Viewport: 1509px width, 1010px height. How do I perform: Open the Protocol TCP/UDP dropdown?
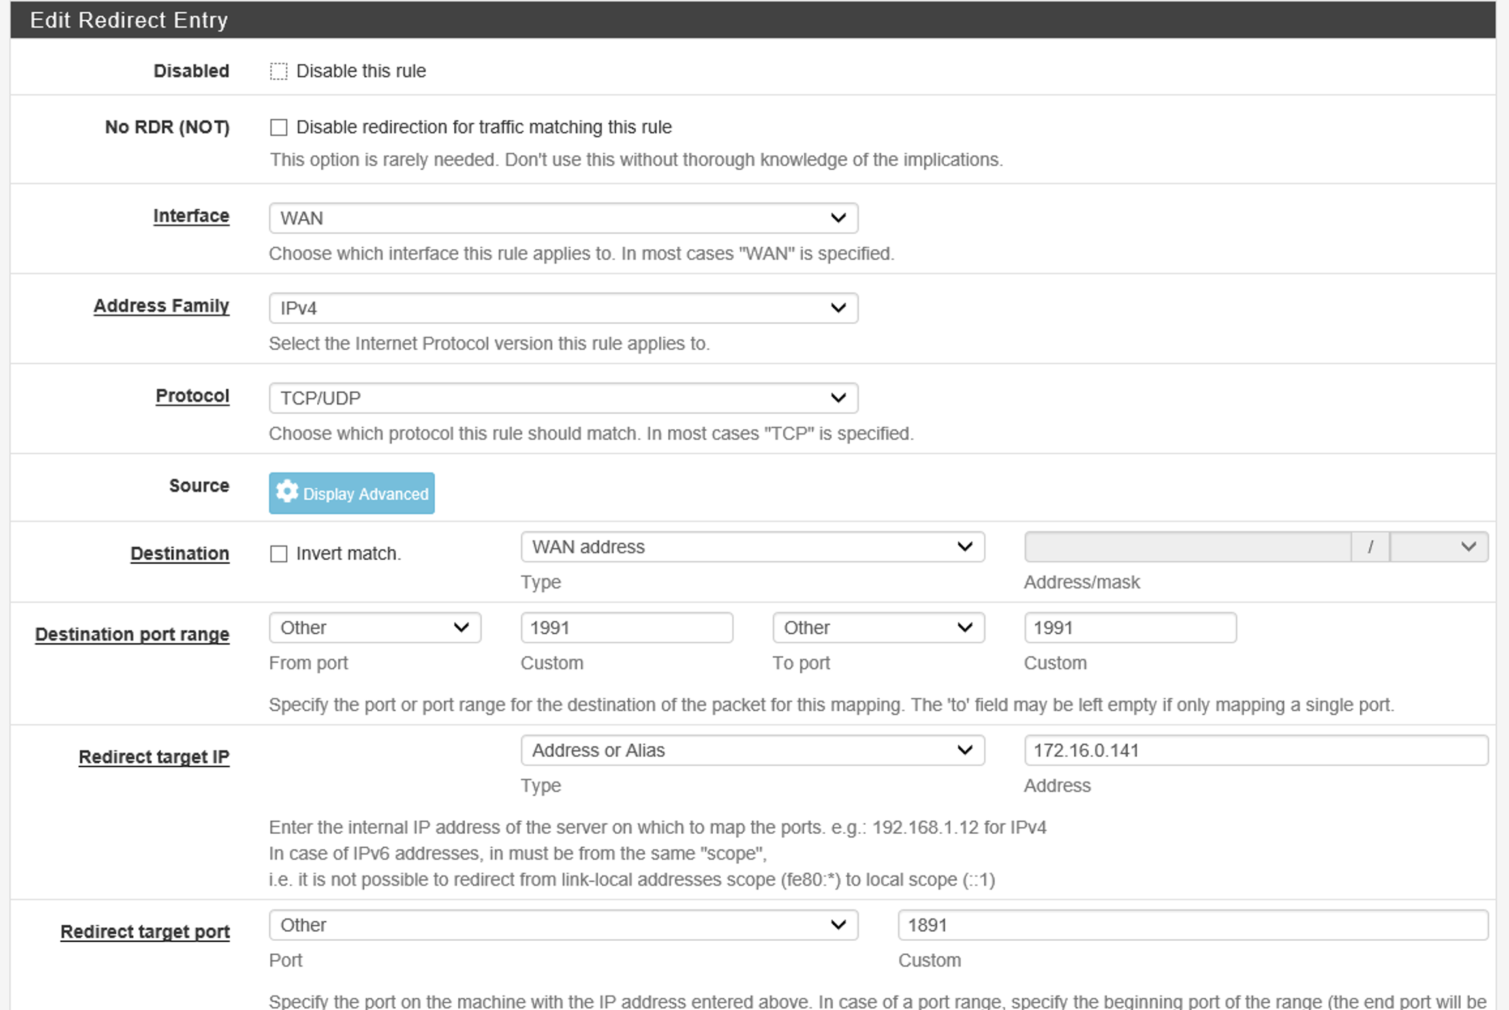pyautogui.click(x=563, y=398)
